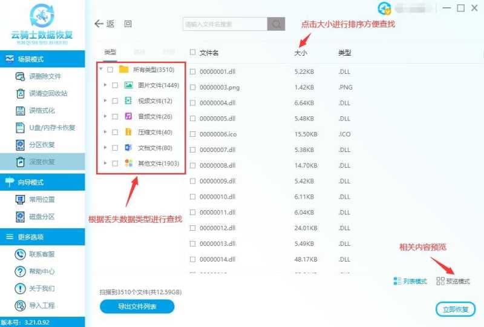This screenshot has height=327, width=484.
Task: Click yellow folder icon of 所有类型
Action: click(x=124, y=69)
